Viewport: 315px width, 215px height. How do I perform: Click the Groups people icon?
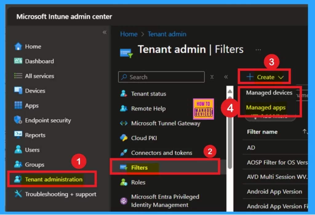(18, 164)
